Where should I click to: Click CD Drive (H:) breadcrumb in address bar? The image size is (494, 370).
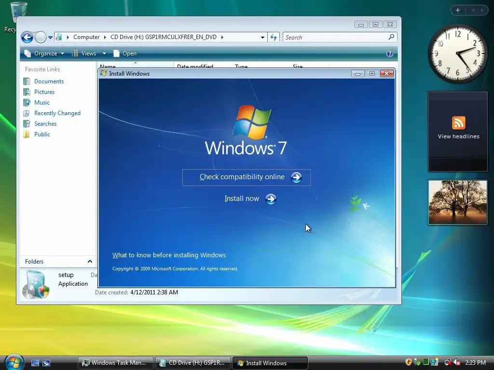click(x=164, y=37)
